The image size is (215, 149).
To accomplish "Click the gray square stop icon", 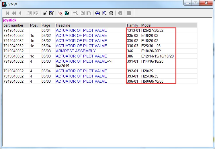I will click(129, 13).
